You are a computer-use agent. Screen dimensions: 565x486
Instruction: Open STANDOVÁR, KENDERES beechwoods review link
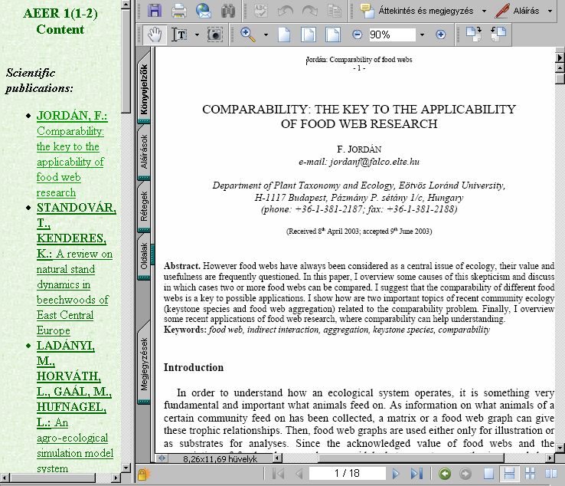77,269
